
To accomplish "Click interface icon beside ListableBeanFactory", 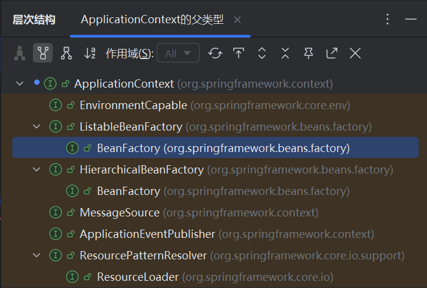I will 56,126.
